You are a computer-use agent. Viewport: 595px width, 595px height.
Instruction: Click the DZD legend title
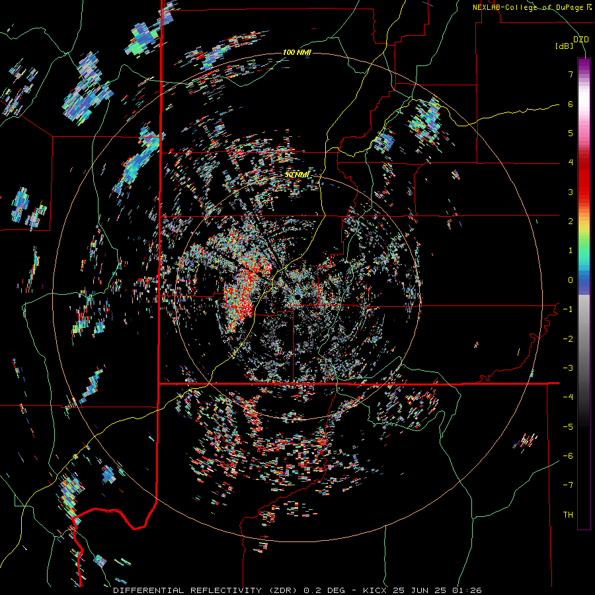pos(581,40)
